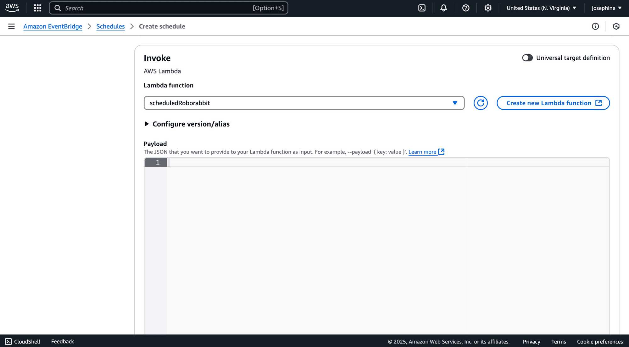Open the info panel icon
Screen dimensions: 629x347
click(595, 26)
